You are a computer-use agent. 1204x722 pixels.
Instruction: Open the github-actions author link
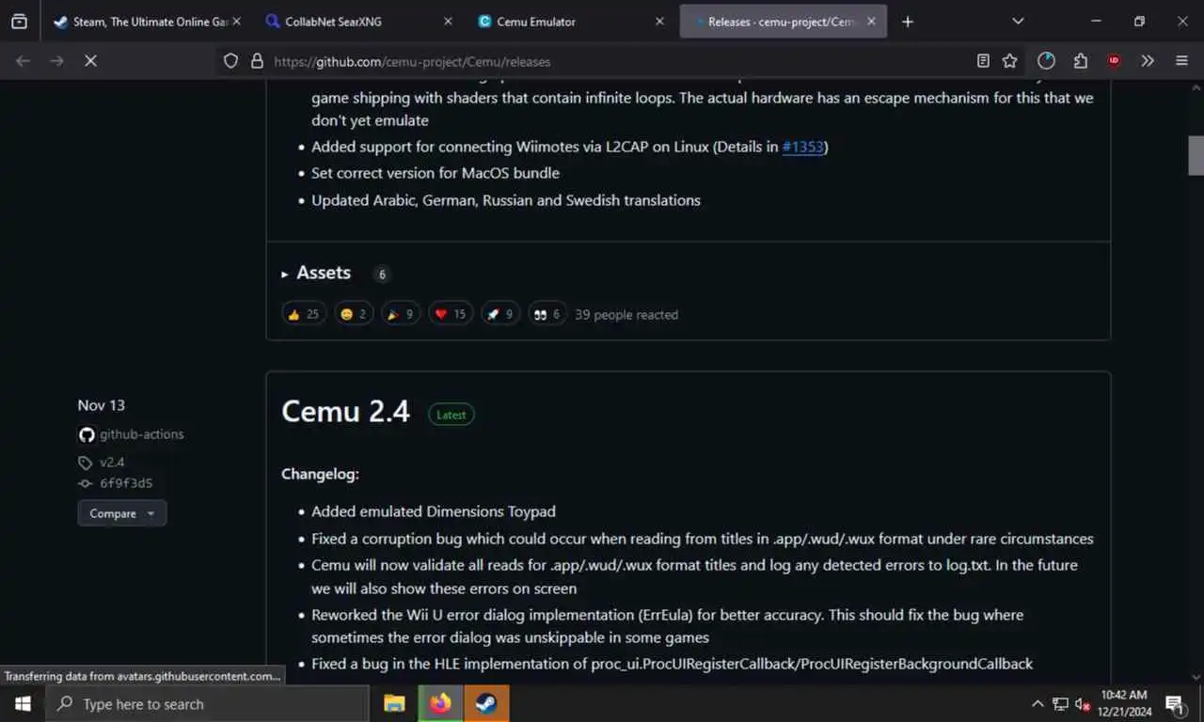(x=141, y=434)
